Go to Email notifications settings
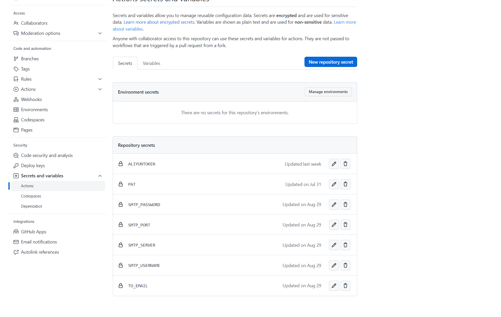This screenshot has height=317, width=501. [x=39, y=242]
